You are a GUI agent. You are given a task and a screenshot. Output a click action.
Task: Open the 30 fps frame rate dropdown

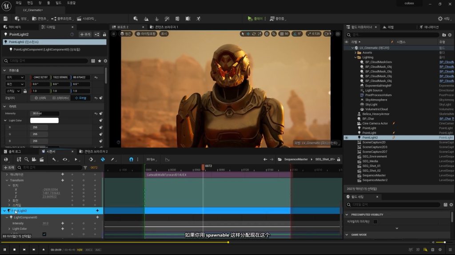(x=151, y=159)
